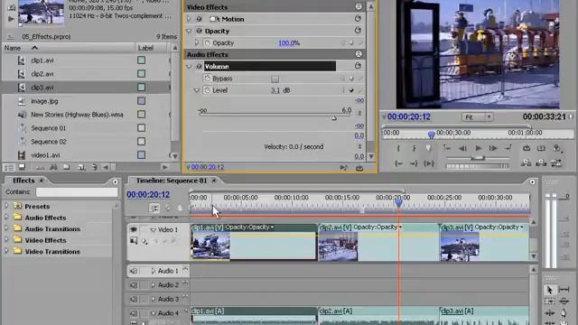The width and height of the screenshot is (578, 325).
Task: Mute the Audio 2 track speaker
Action: coord(134,285)
